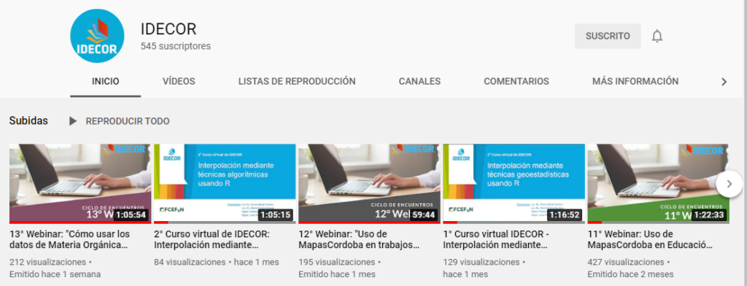Select the INICIO tab

point(105,82)
